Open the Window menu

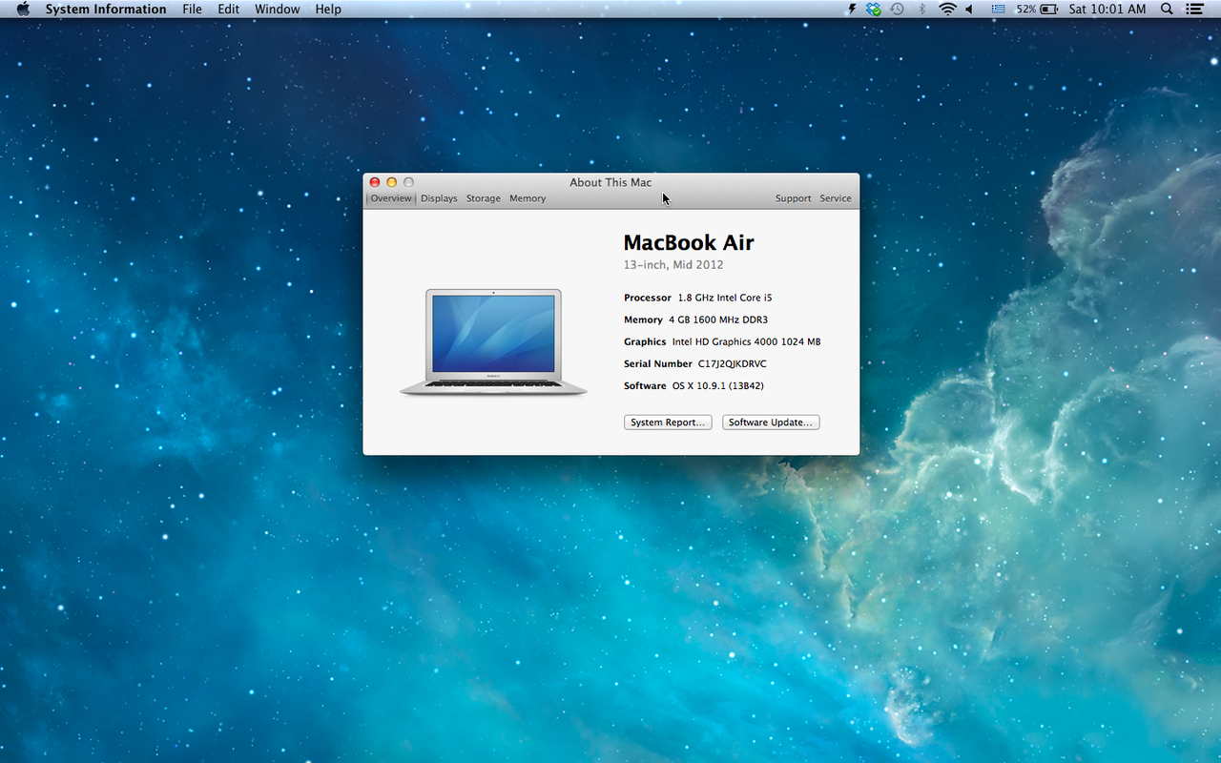[278, 9]
